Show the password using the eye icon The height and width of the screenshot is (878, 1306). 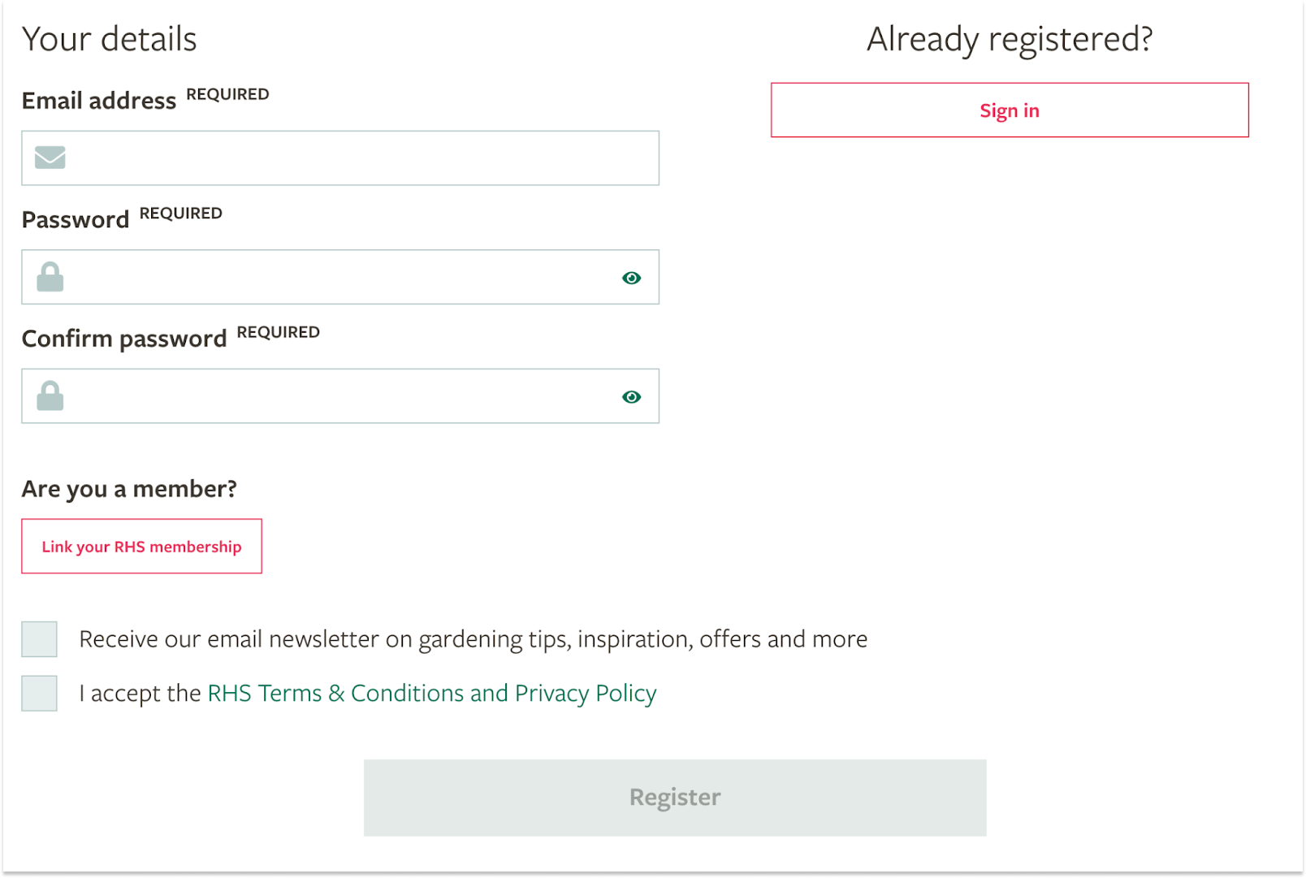coord(631,277)
